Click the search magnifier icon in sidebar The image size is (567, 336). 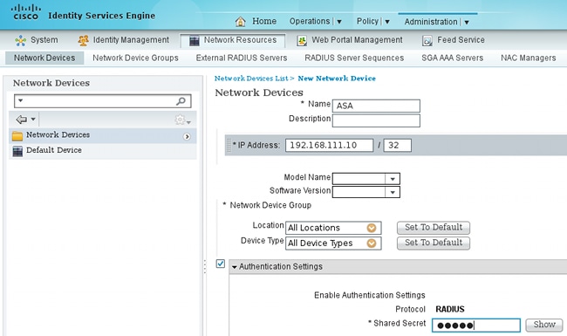point(181,101)
